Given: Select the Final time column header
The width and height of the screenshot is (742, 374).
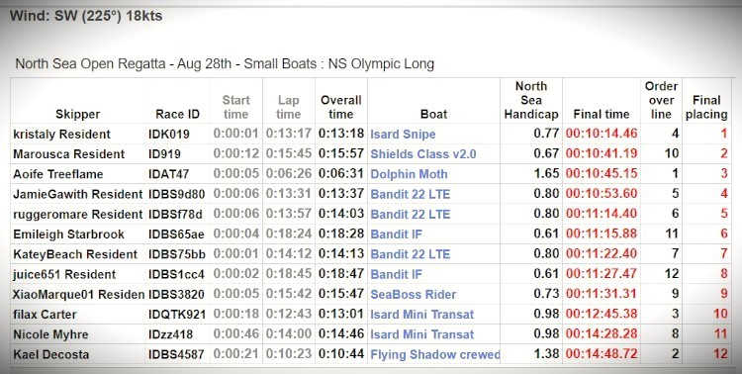Looking at the screenshot, I should pos(601,114).
